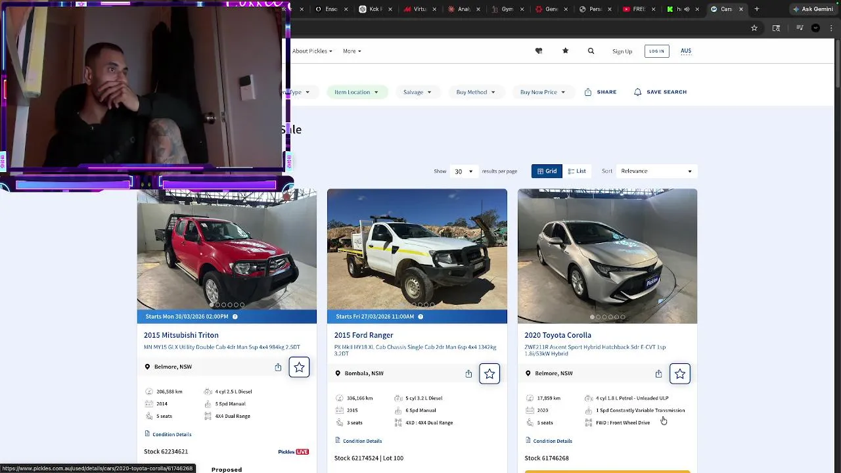Screen dimensions: 841x473
Task: Switch to the Enso browser tab
Action: tap(330, 9)
